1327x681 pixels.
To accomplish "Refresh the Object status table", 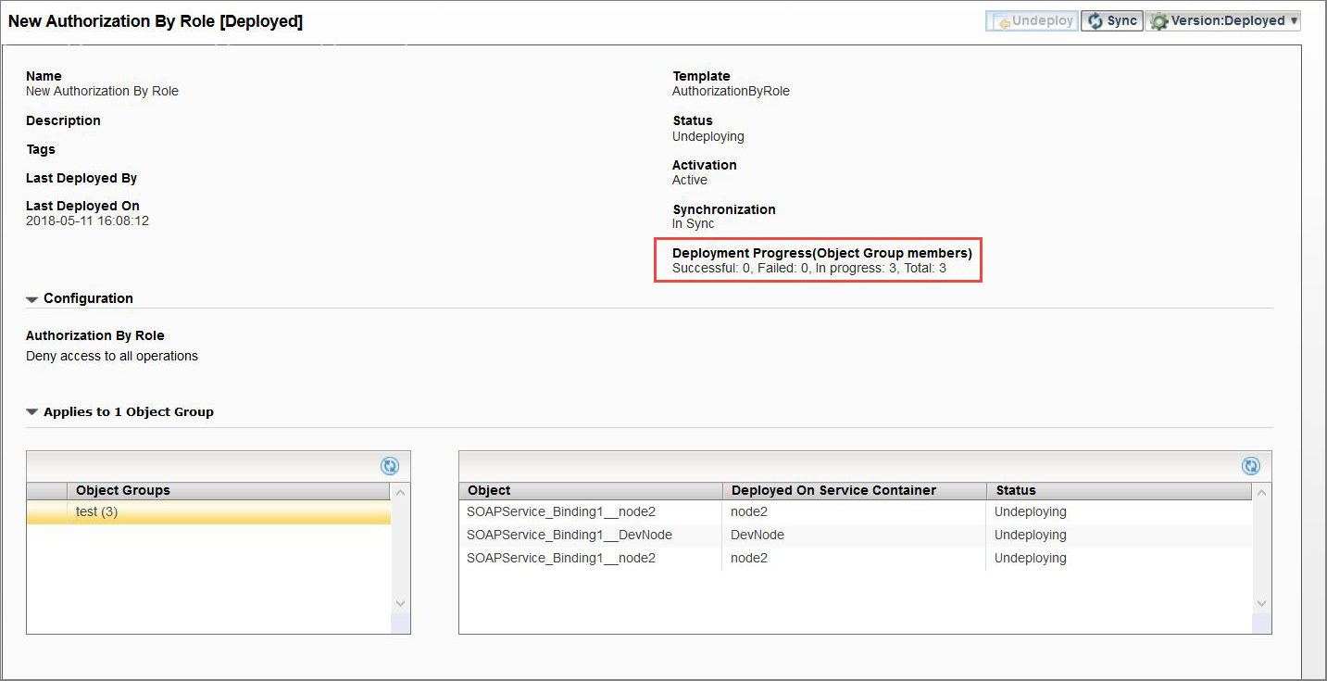I will pyautogui.click(x=1251, y=466).
